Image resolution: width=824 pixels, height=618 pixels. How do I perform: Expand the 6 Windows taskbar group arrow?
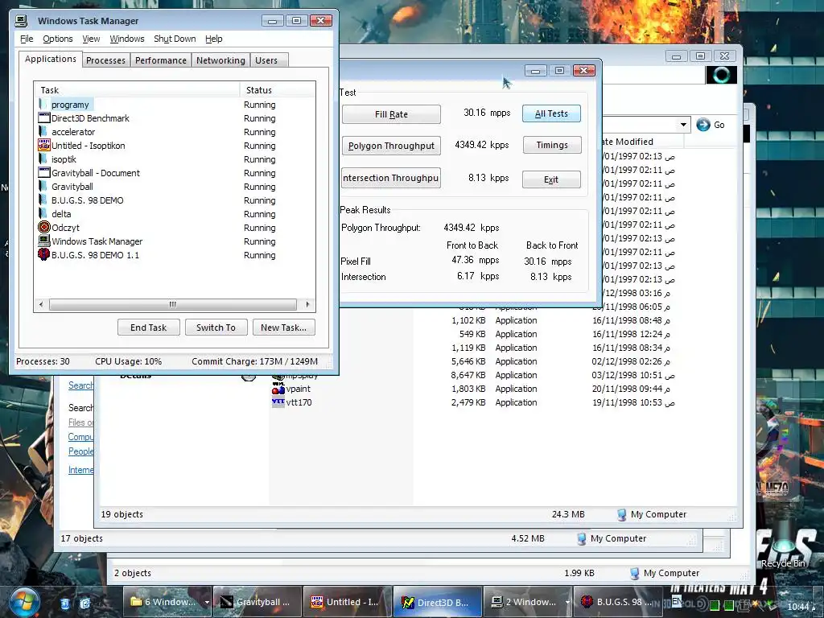[x=207, y=603]
